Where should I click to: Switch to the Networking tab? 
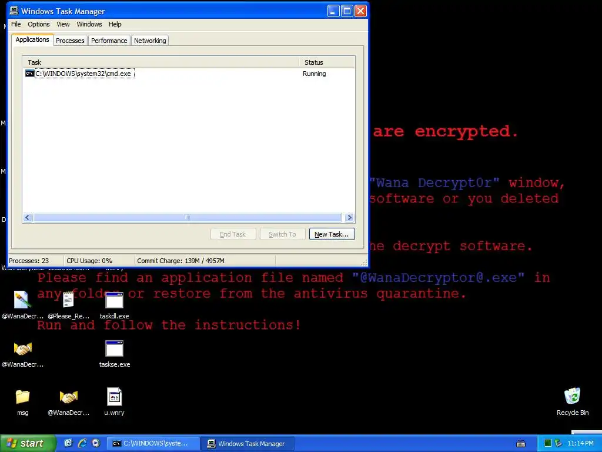click(150, 41)
